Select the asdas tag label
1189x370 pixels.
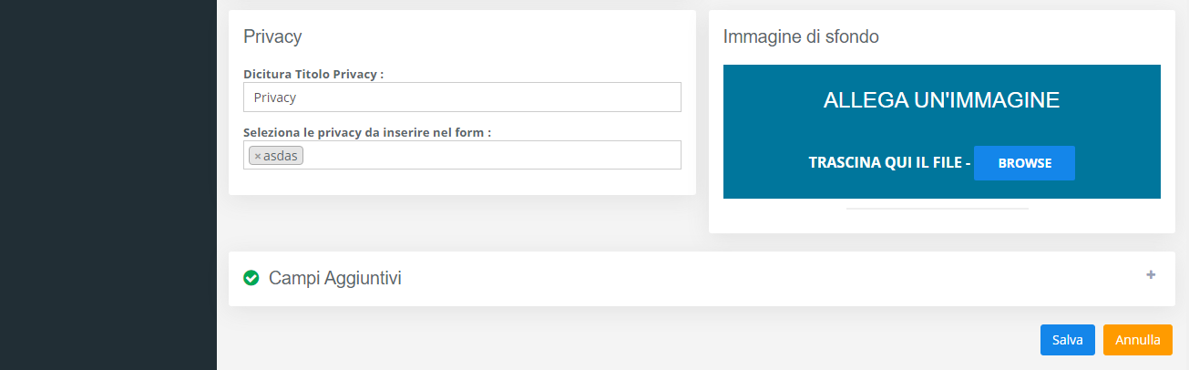coord(282,157)
